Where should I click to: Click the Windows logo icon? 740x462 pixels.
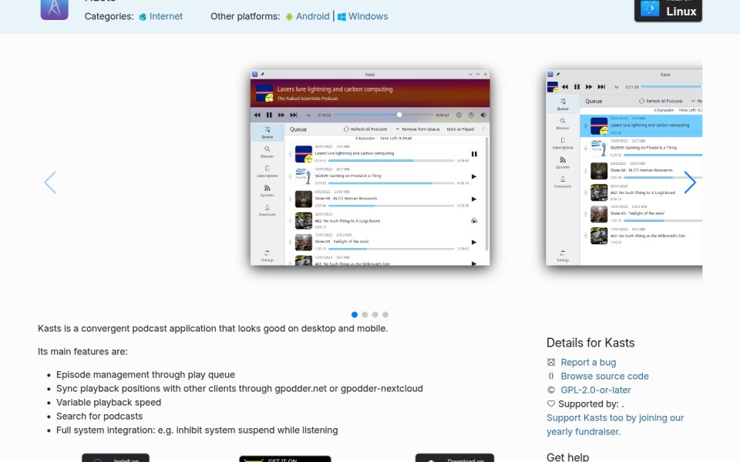341,17
